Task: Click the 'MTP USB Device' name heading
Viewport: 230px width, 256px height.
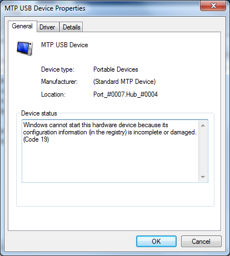Action: 64,45
